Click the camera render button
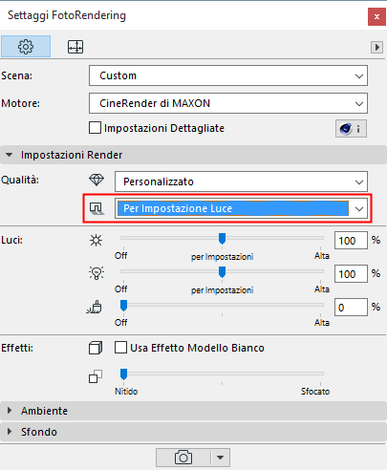This screenshot has width=387, height=470. 183,458
